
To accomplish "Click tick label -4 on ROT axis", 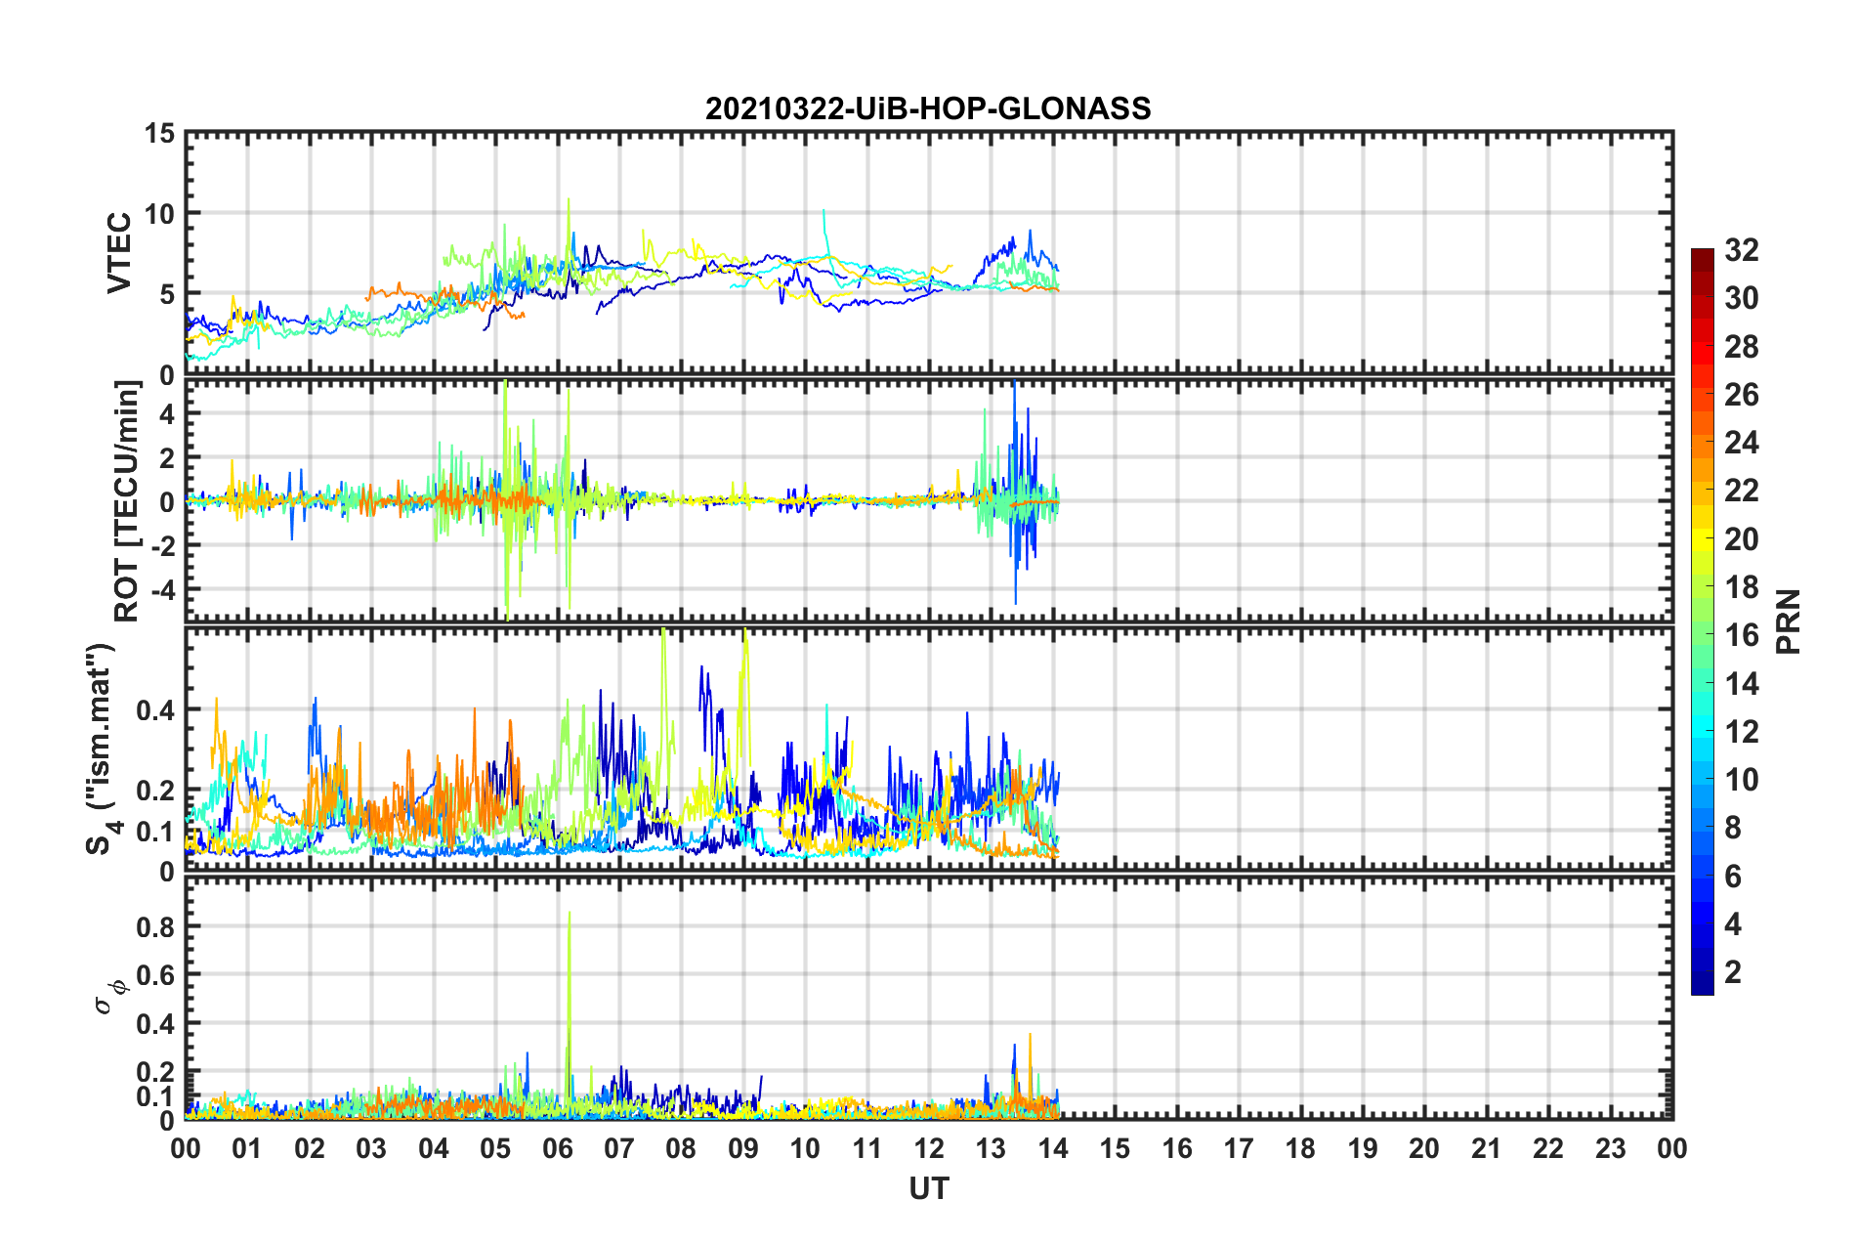I will point(164,590).
